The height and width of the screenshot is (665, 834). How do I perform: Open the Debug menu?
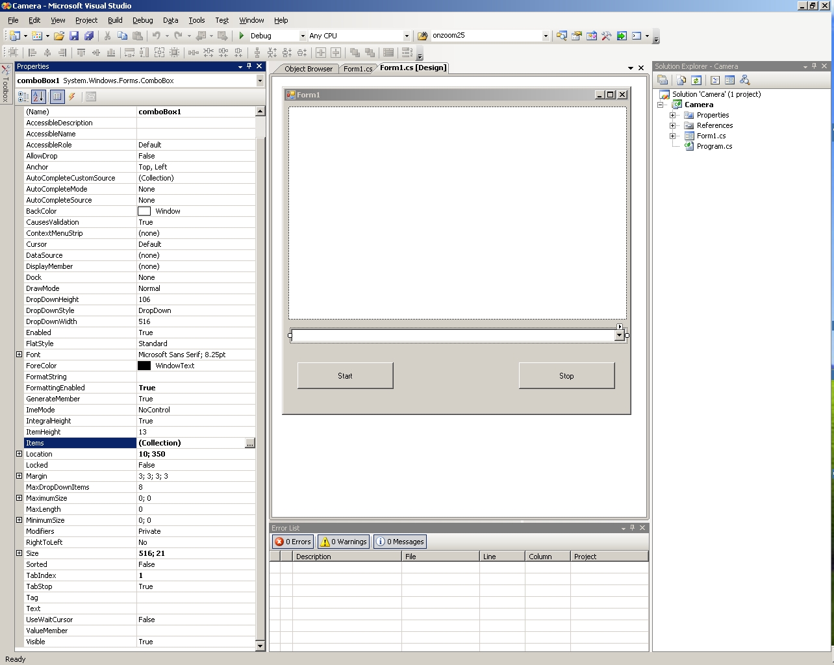pos(143,20)
